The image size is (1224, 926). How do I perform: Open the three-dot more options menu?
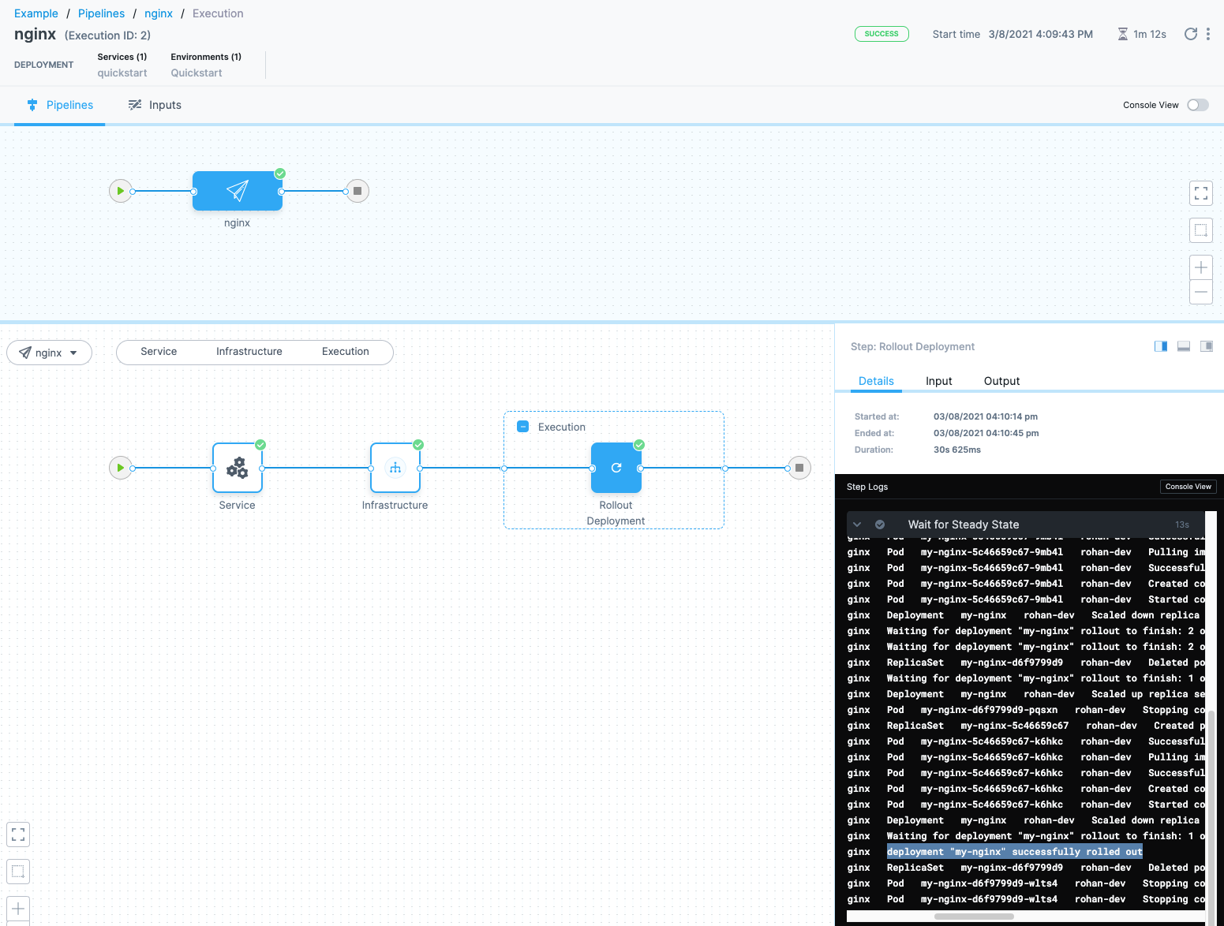pyautogui.click(x=1207, y=34)
